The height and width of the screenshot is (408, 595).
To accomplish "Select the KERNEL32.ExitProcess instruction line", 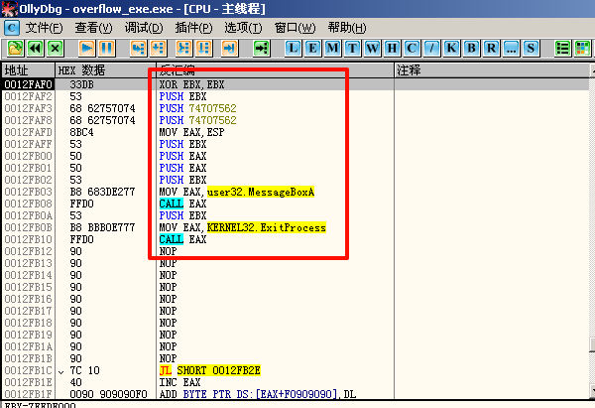I will [x=243, y=227].
